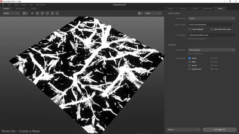Screen dimensions: 239x134
Task: Open the Window menu
Action: [x=24, y=5]
